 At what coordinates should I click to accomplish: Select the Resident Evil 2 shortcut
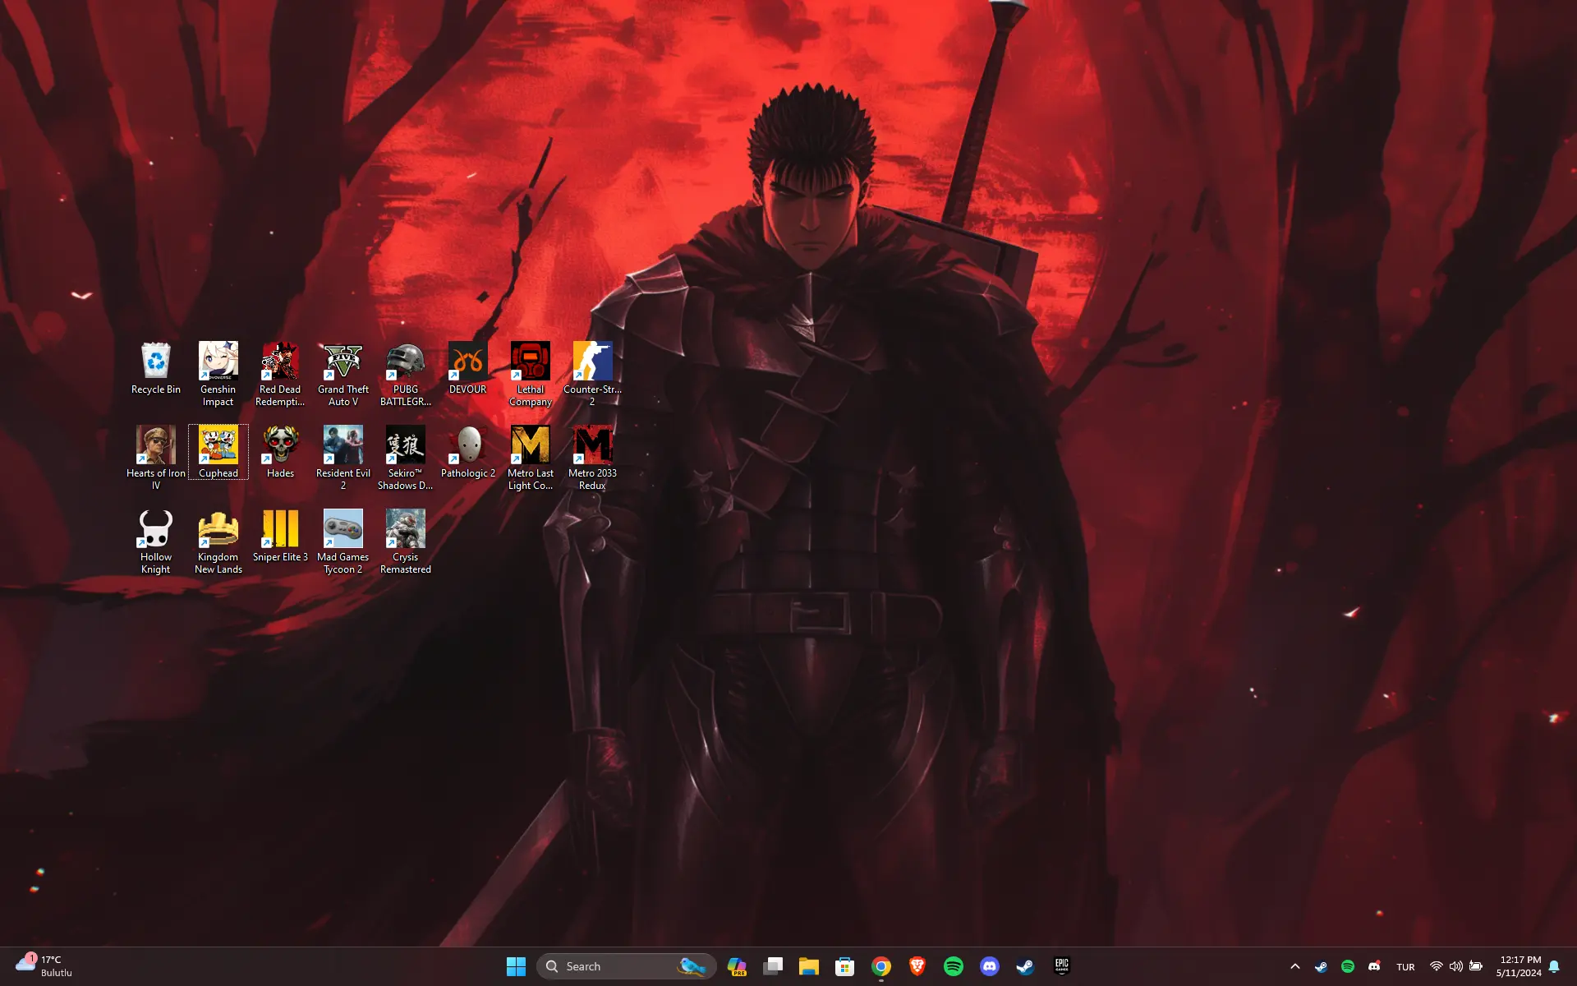[343, 458]
